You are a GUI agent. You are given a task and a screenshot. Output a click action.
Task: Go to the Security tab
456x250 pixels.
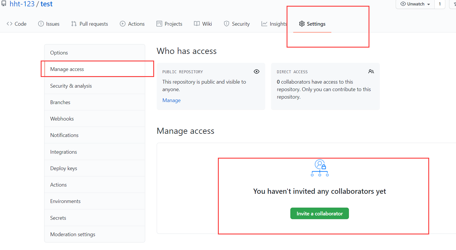coord(237,24)
